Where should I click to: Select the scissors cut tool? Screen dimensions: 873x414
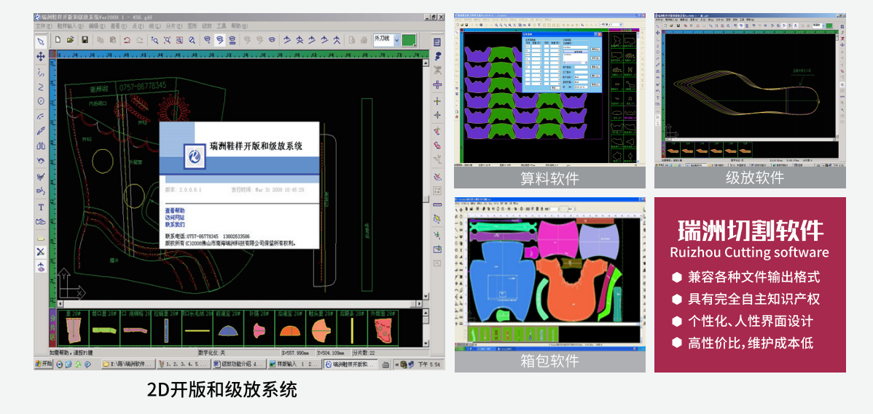tap(41, 177)
